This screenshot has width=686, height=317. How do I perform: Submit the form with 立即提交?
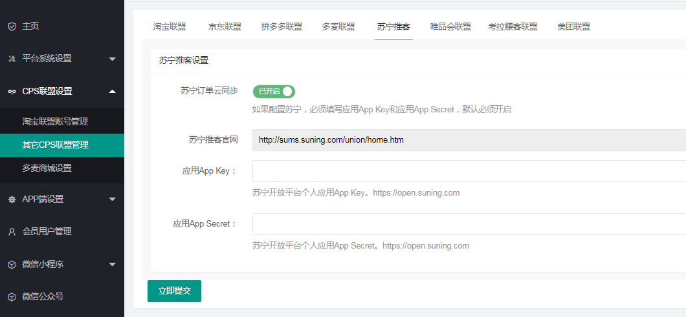tap(174, 291)
